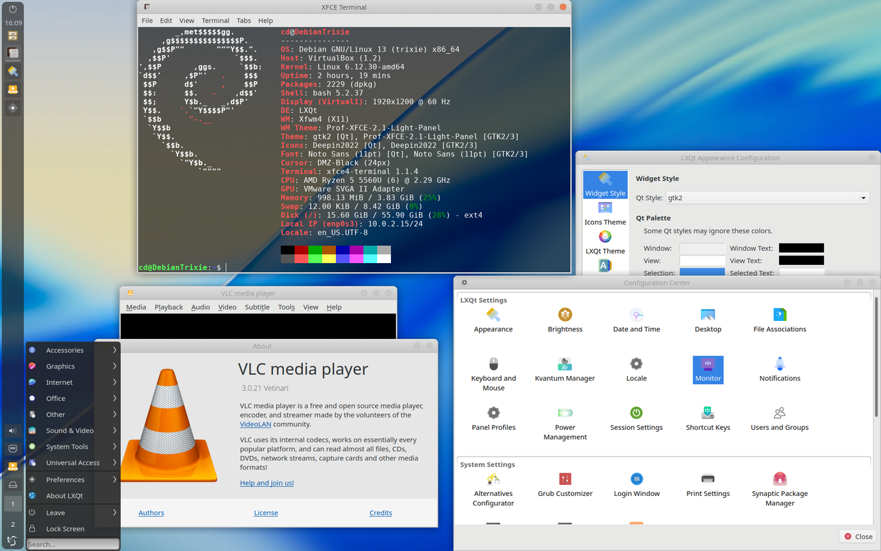Select Icons Theme in Appearance sidebar
This screenshot has width=881, height=551.
click(x=605, y=214)
